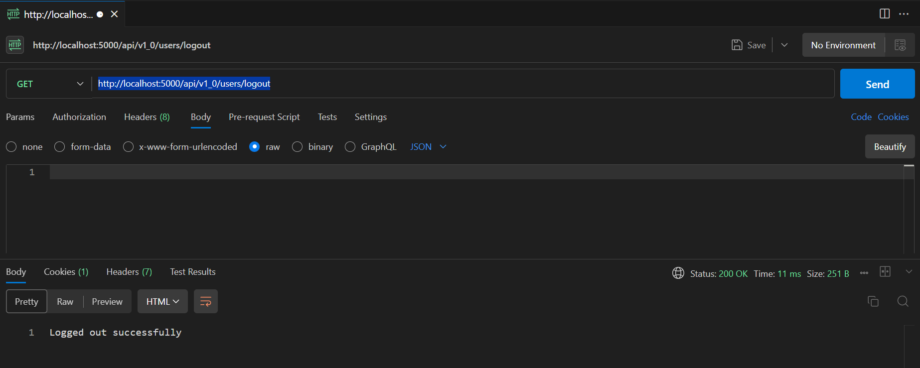Select the x-www-form-urlencoded radio button
The width and height of the screenshot is (920, 368).
(x=128, y=146)
